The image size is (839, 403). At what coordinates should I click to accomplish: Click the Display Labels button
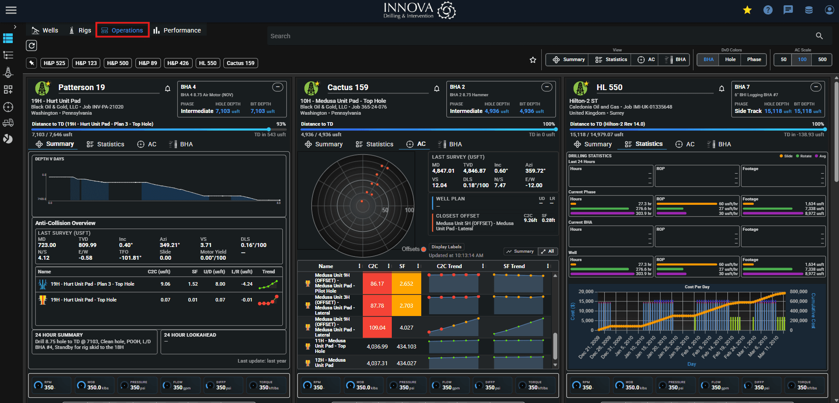click(446, 247)
